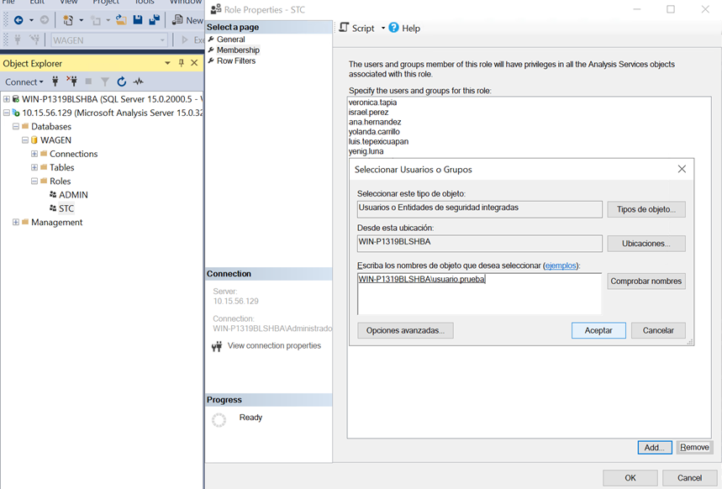Expand the Management tree node

click(16, 222)
